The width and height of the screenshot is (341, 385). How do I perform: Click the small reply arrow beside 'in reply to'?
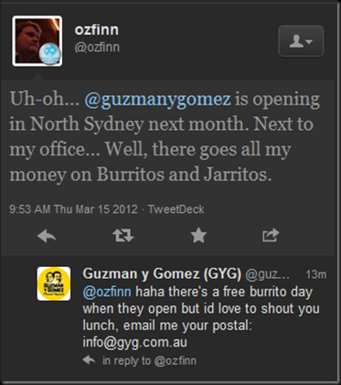(x=89, y=360)
